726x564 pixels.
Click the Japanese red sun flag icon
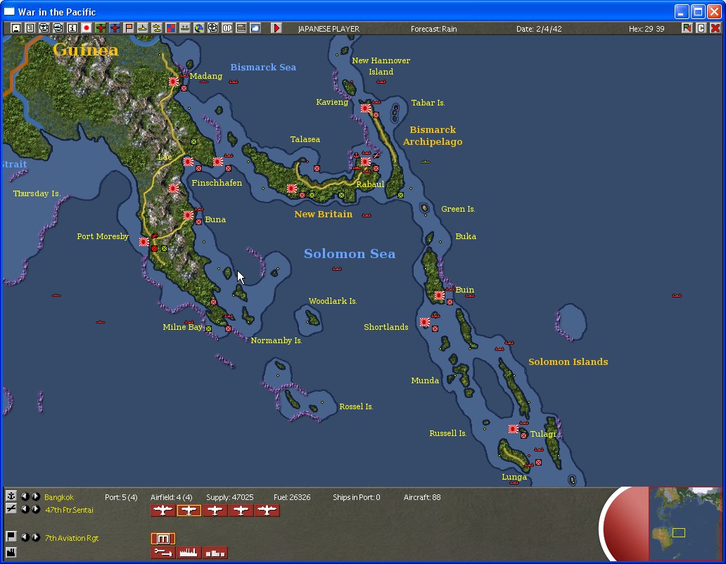86,28
